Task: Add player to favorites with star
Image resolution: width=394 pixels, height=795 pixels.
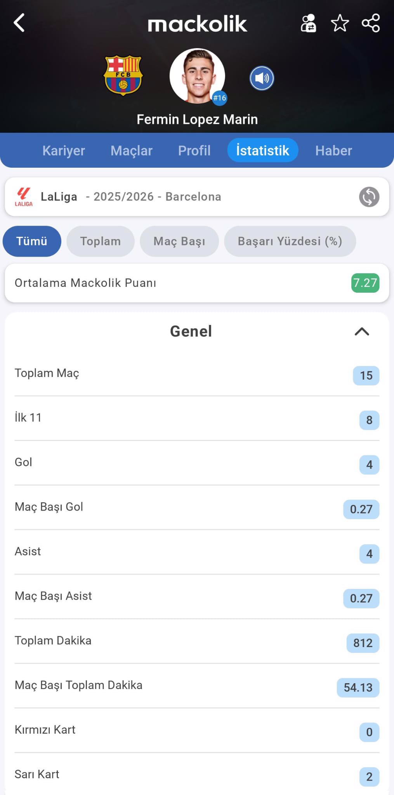Action: coord(340,23)
